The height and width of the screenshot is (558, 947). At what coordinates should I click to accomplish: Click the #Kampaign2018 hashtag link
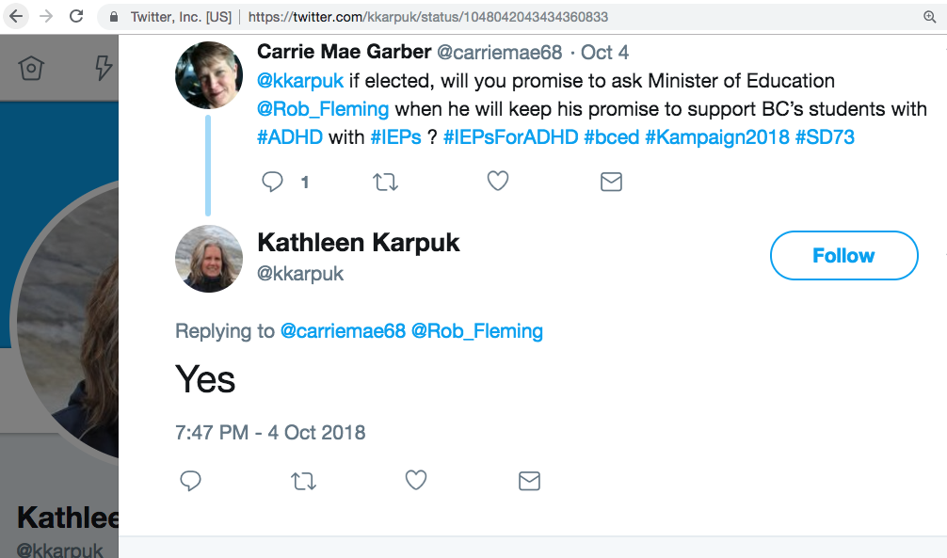tap(716, 137)
